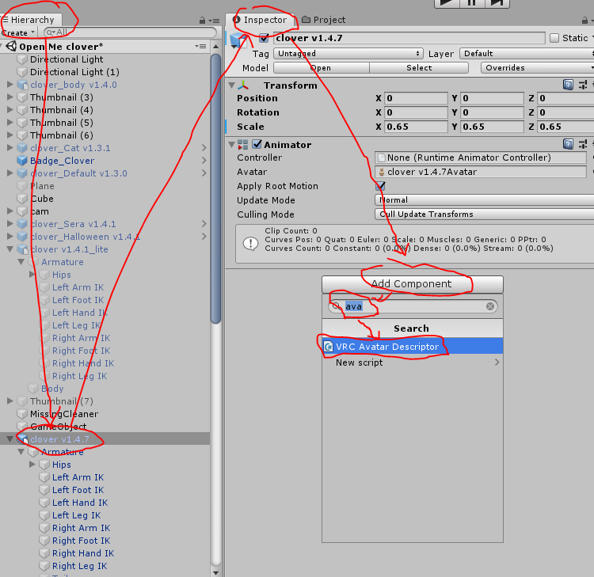The width and height of the screenshot is (594, 577).
Task: Toggle the clover v1.4.7 active checkbox
Action: coord(264,38)
